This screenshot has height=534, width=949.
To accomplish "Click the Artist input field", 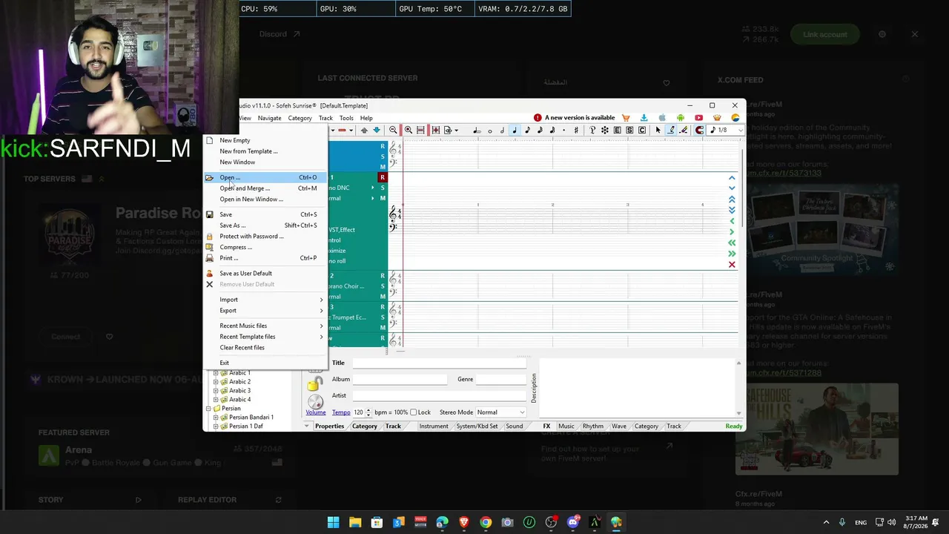I will (439, 396).
